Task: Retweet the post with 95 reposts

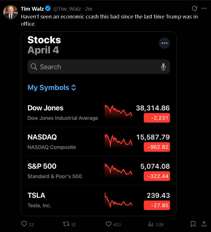Action: 66,224
